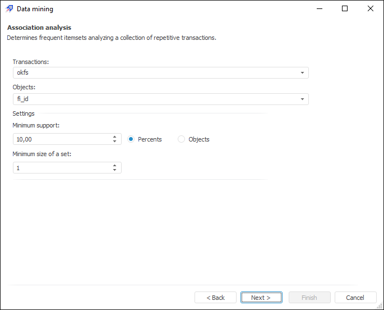Image resolution: width=384 pixels, height=310 pixels.
Task: Decrease Minimum size of a set
Action: click(x=114, y=170)
